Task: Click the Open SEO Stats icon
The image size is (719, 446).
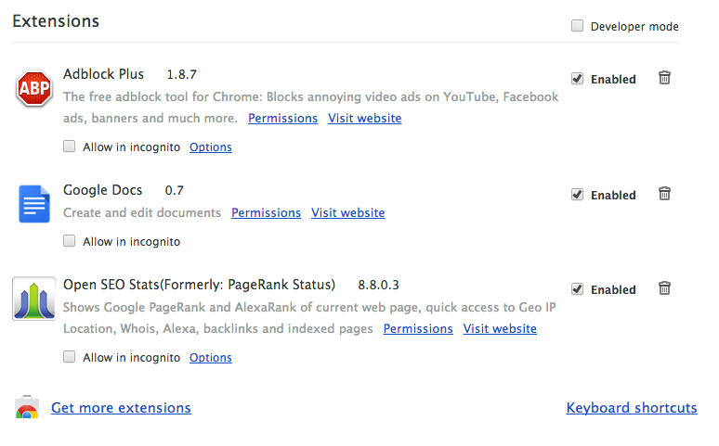Action: click(34, 299)
